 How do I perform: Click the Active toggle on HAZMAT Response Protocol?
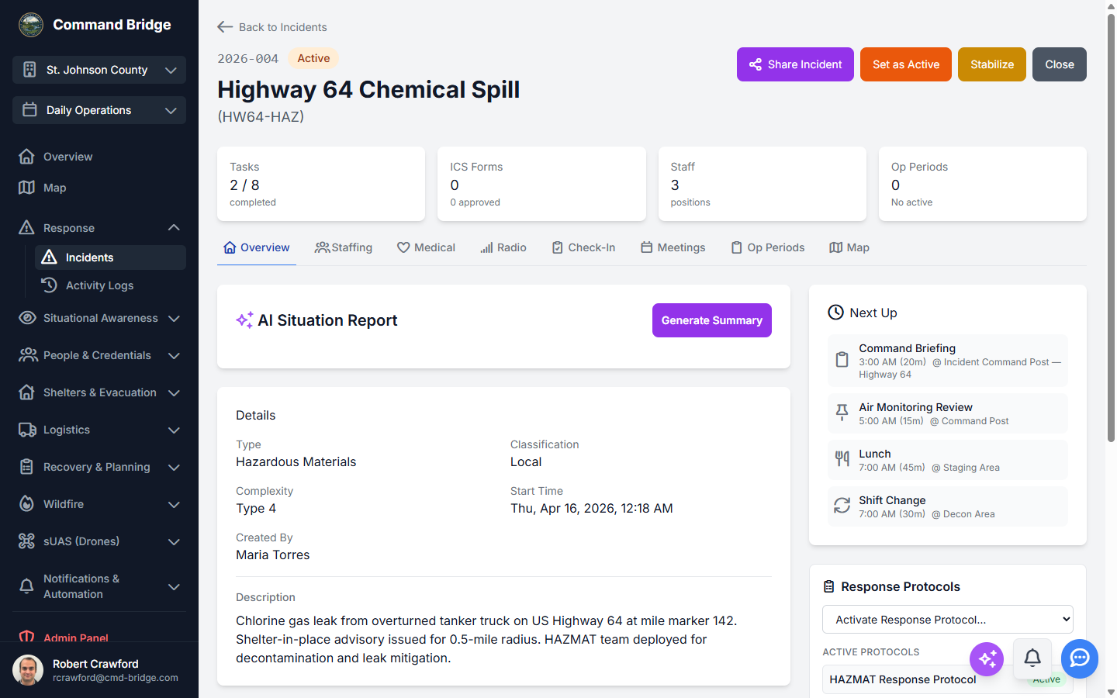tap(1046, 679)
